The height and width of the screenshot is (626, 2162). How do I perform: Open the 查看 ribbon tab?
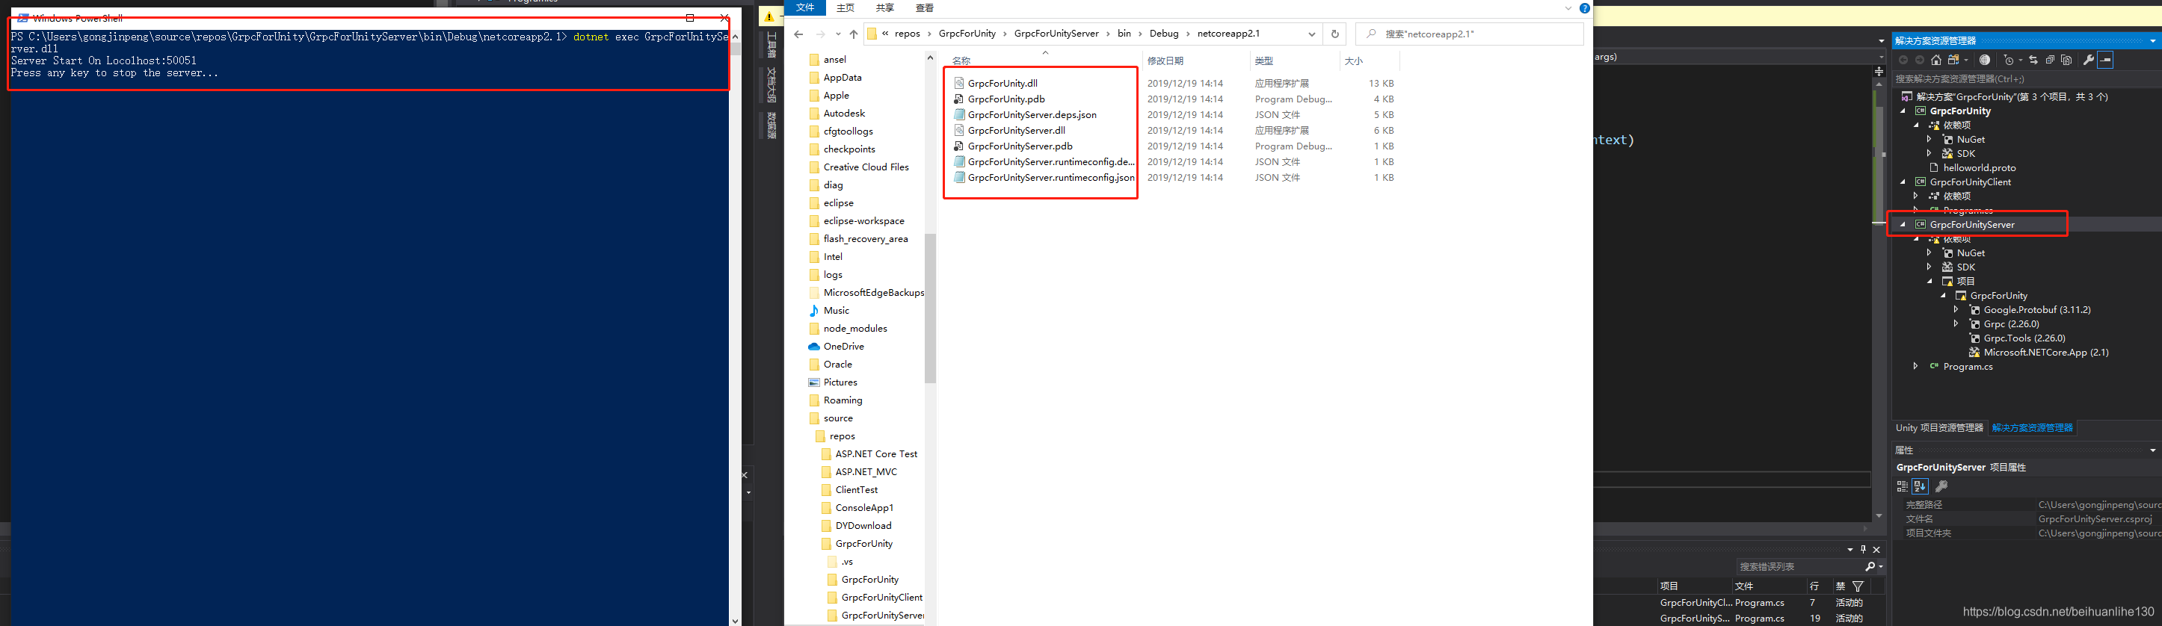tap(925, 7)
